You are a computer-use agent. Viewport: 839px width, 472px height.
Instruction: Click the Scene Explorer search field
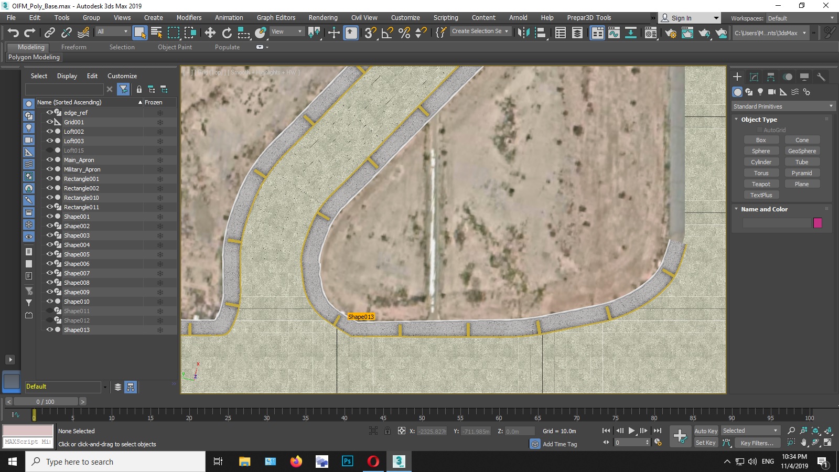tap(64, 89)
